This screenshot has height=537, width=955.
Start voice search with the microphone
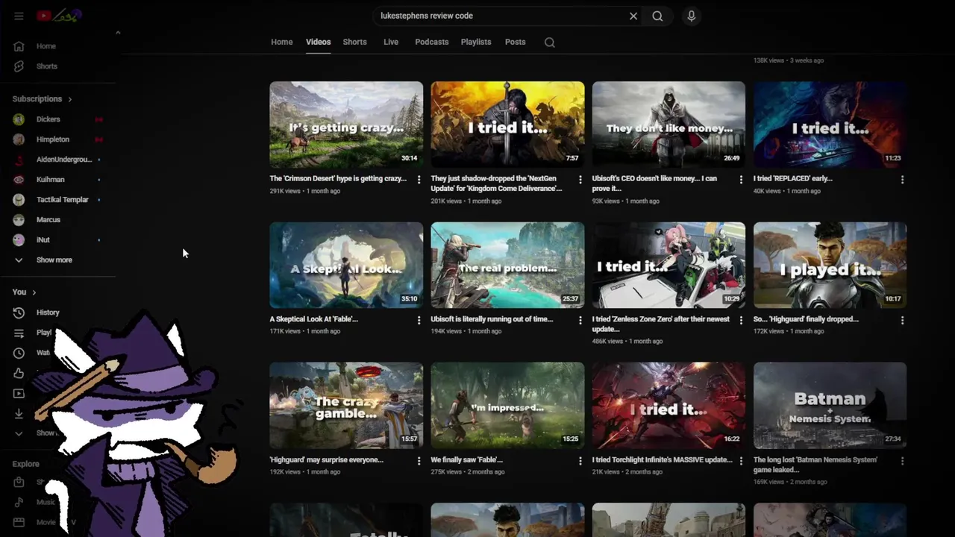coord(692,16)
